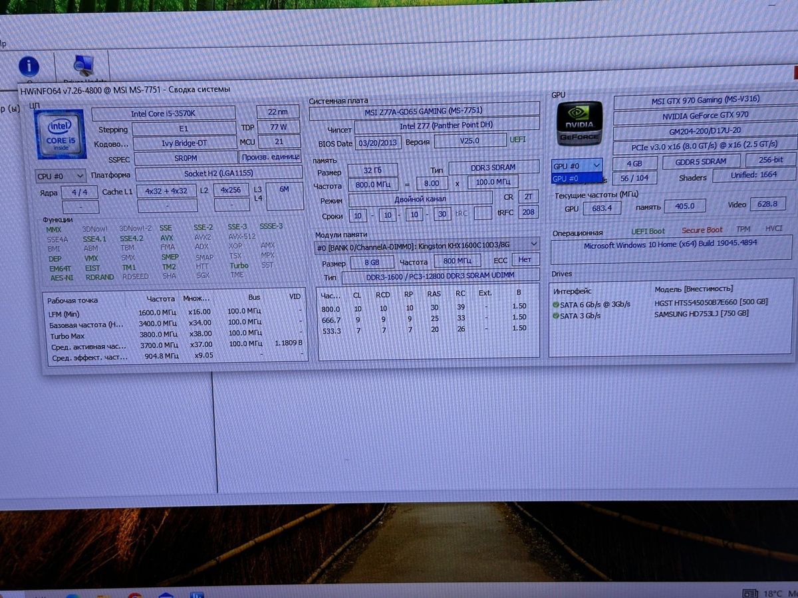The image size is (798, 598).
Task: Open the Driver Update toolbar icon
Action: [x=83, y=67]
